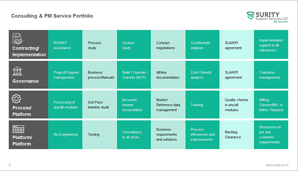Open the www.surity.co.in link

pos(277,165)
